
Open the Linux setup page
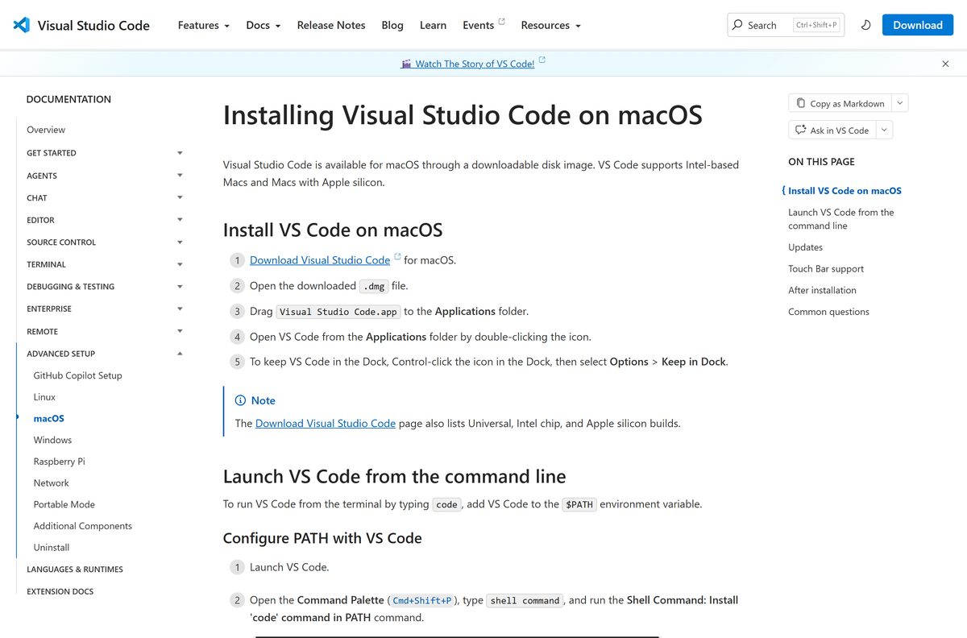[44, 397]
